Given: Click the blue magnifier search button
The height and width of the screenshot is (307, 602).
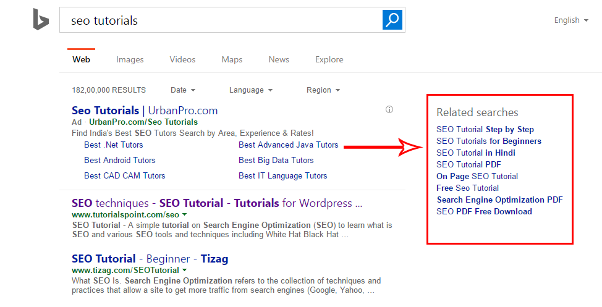Looking at the screenshot, I should (392, 20).
